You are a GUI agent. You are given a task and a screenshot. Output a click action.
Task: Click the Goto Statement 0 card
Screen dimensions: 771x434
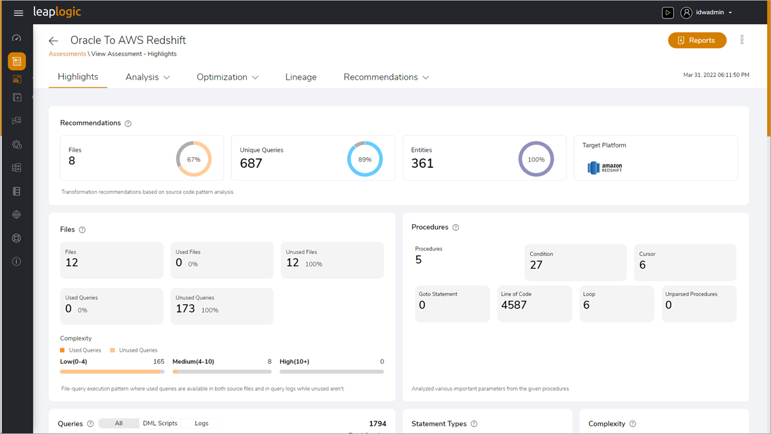coord(453,304)
